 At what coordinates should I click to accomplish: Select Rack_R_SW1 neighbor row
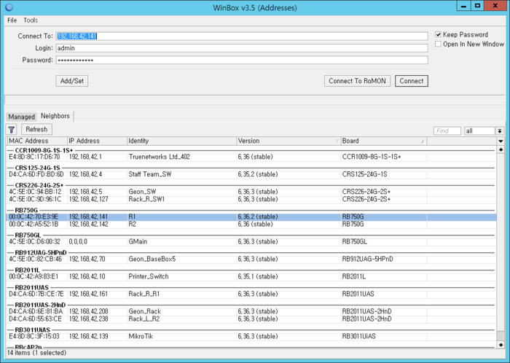pos(251,199)
